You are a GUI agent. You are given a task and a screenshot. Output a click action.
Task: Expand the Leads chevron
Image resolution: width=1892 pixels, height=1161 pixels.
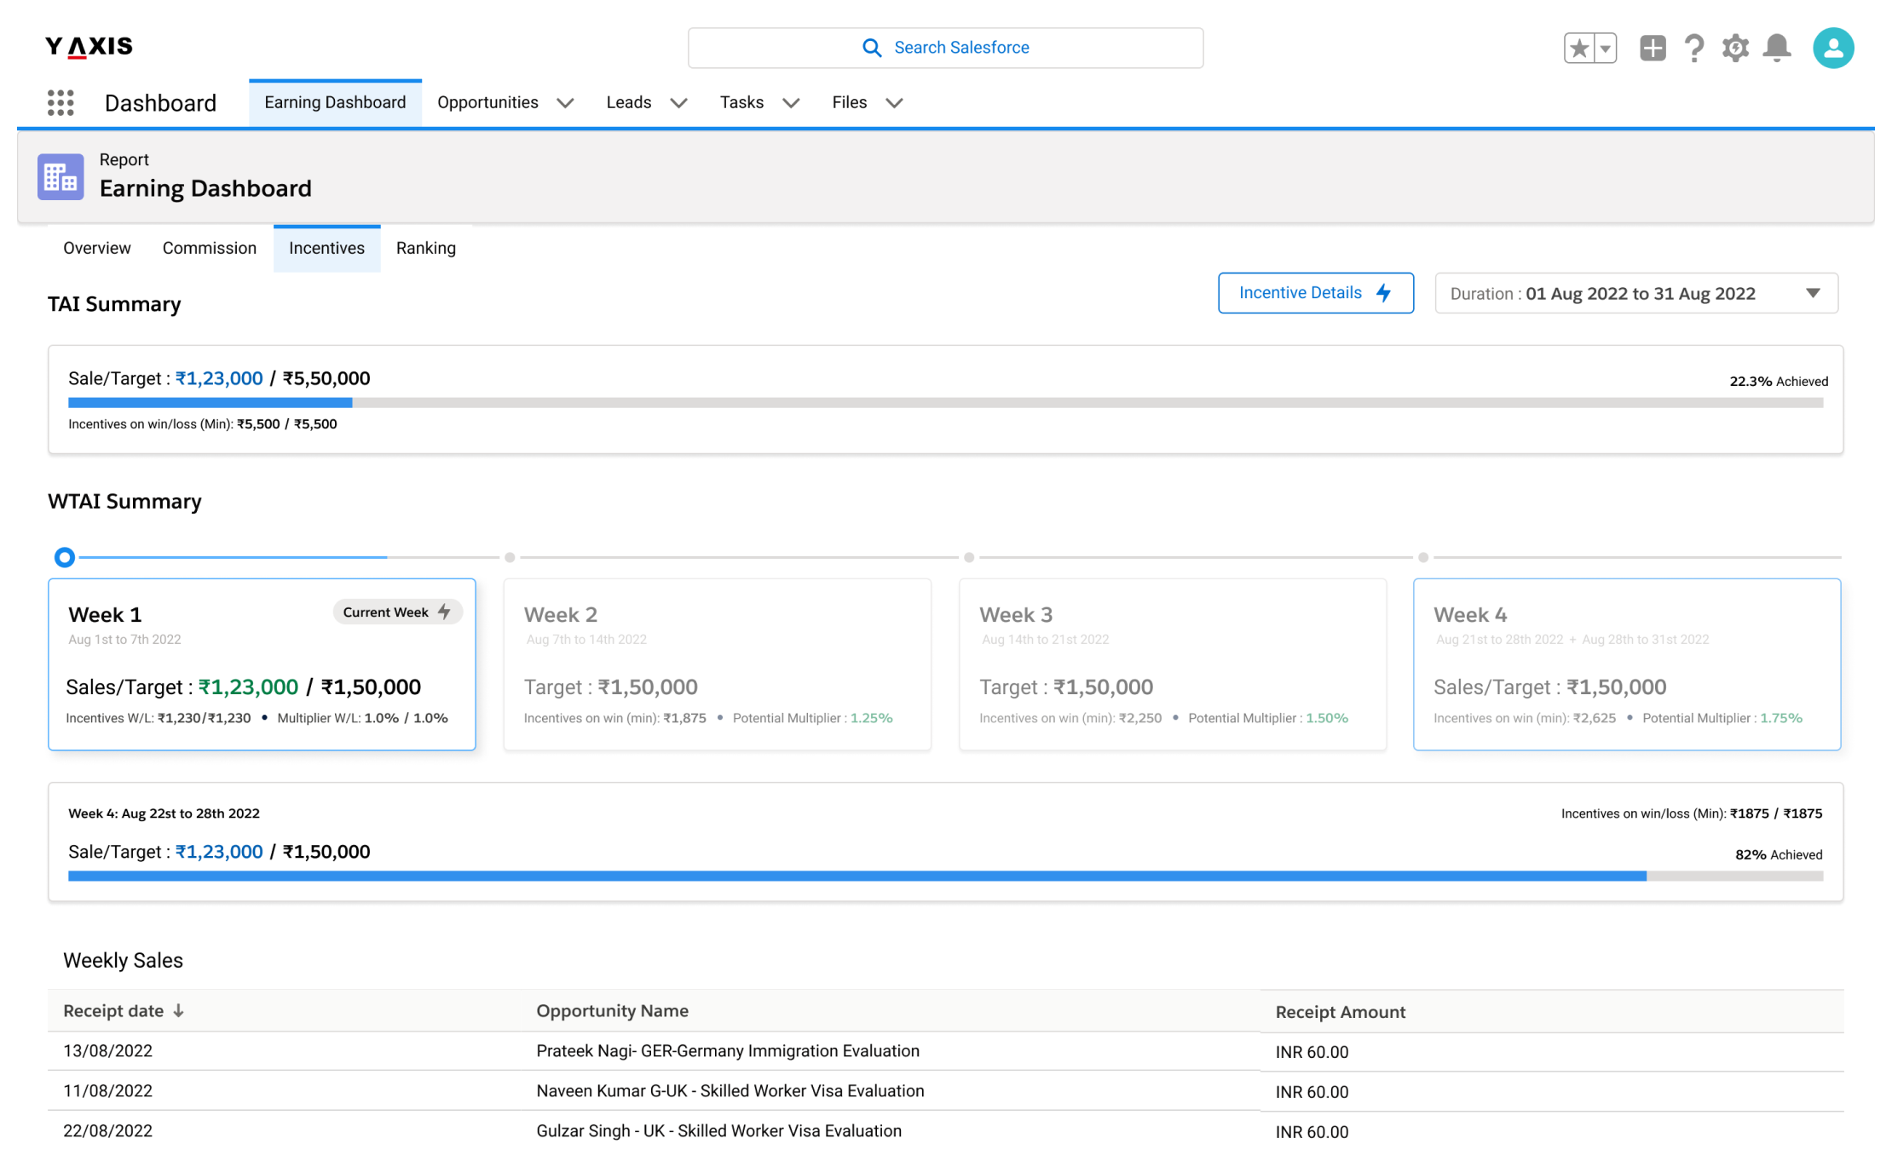(x=678, y=103)
